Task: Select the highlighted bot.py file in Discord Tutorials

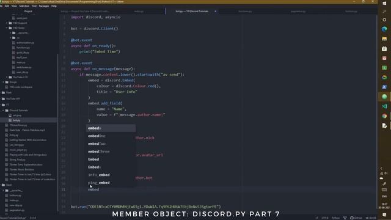Action: pyautogui.click(x=29, y=120)
